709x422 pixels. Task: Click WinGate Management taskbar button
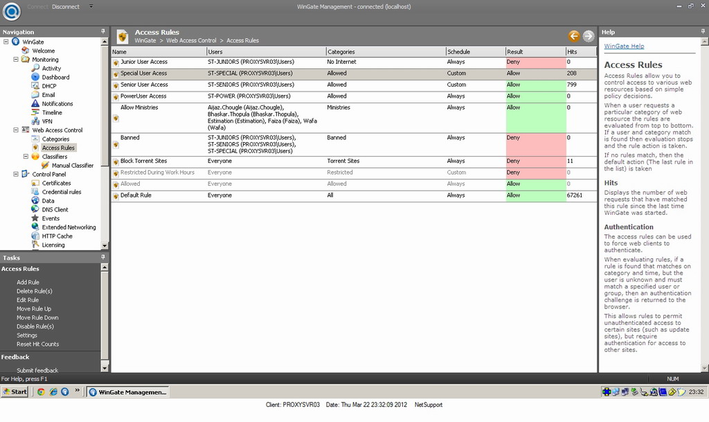point(128,392)
